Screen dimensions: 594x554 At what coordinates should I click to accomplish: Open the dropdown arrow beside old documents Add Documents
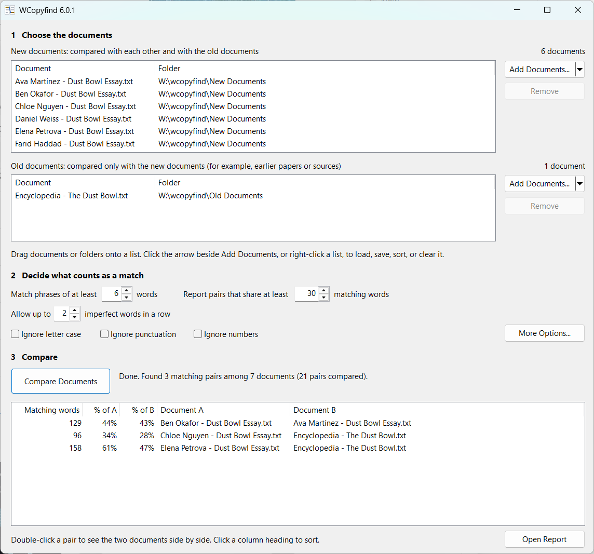(x=579, y=184)
